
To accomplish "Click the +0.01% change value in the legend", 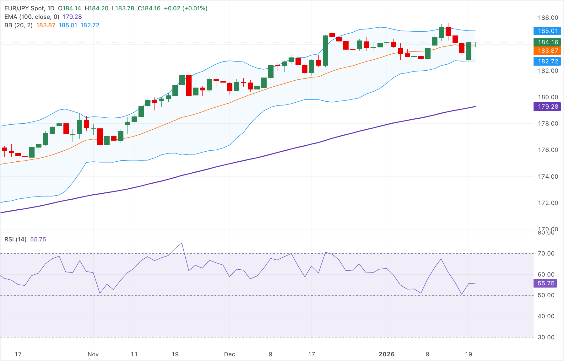I will (194, 8).
